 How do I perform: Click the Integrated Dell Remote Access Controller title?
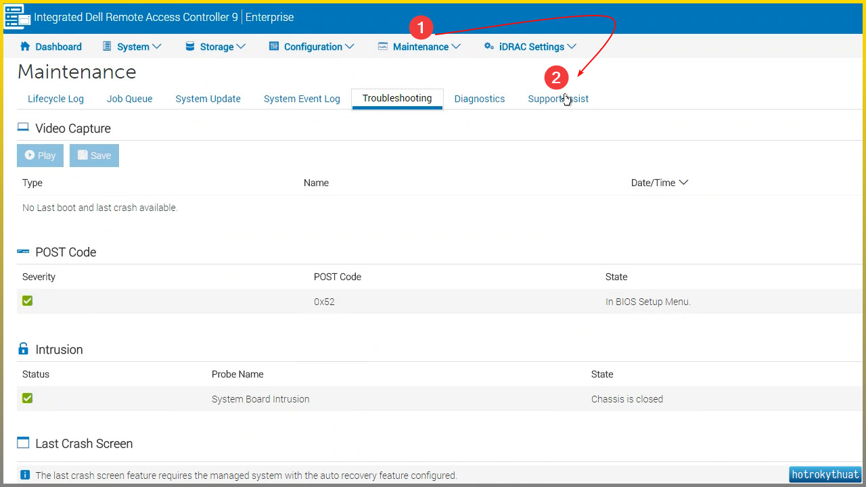pyautogui.click(x=136, y=18)
